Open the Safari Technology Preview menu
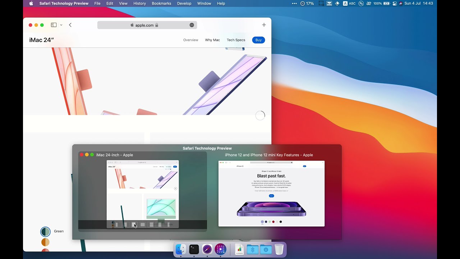The width and height of the screenshot is (460, 259). (x=64, y=4)
